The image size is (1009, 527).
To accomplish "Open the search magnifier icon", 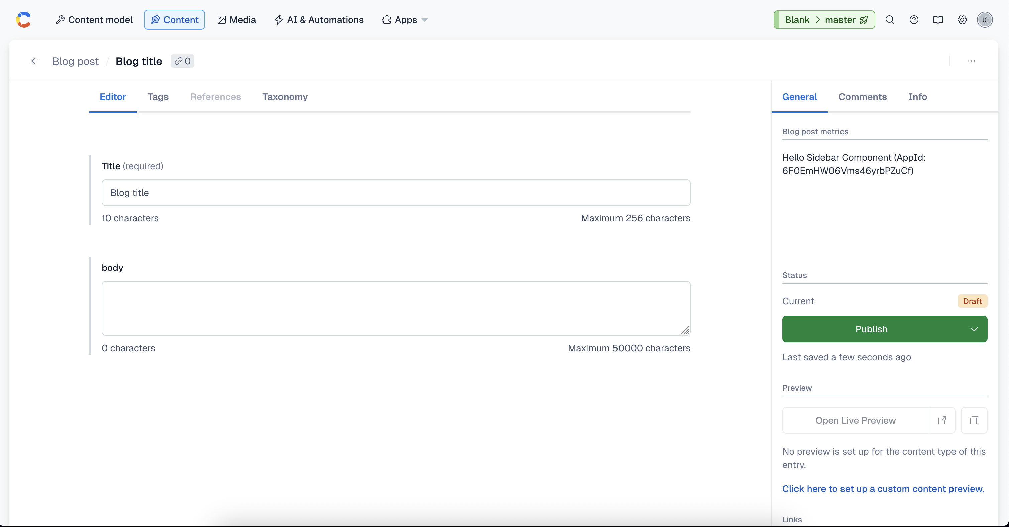I will coord(890,20).
